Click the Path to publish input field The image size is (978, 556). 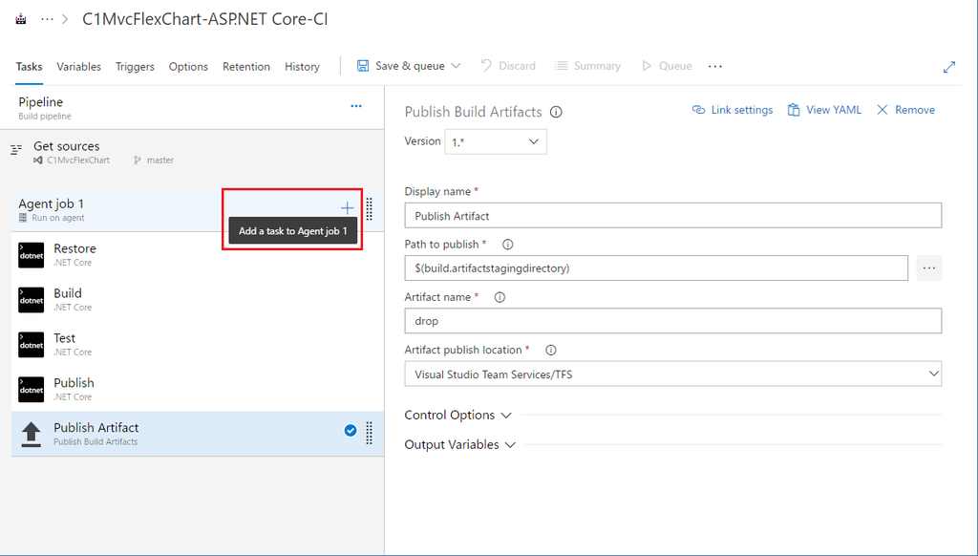tap(656, 268)
